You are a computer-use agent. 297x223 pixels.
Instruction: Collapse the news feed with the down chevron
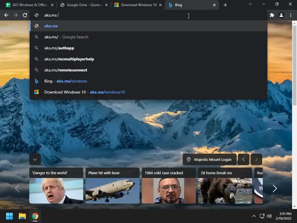(x=35, y=159)
